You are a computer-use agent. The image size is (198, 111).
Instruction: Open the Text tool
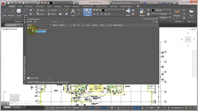point(73,12)
